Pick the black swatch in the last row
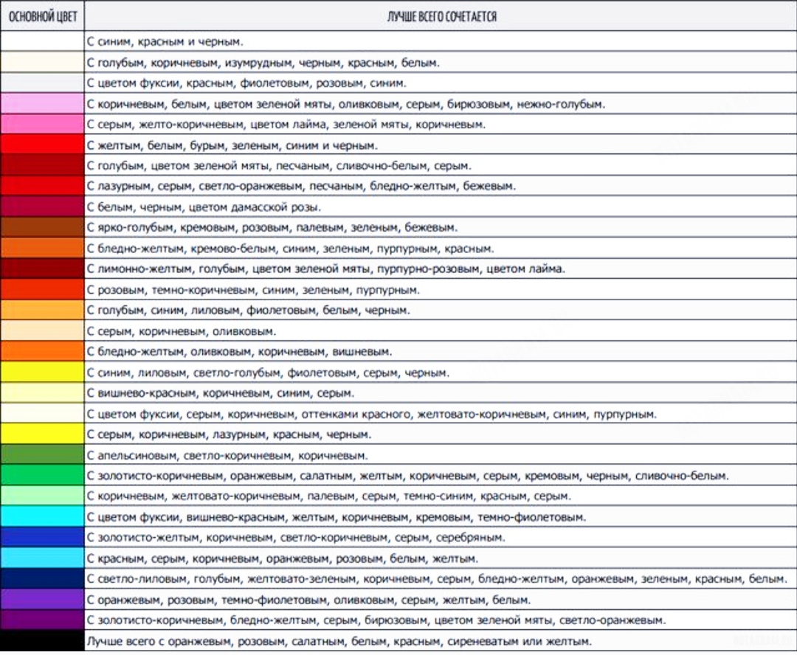The width and height of the screenshot is (797, 655). (x=42, y=641)
